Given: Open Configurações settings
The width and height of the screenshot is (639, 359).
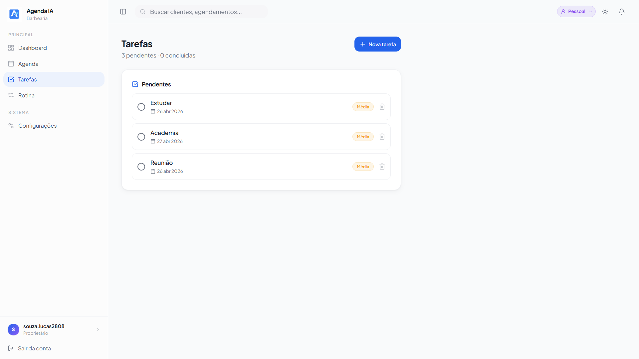Looking at the screenshot, I should pyautogui.click(x=54, y=126).
